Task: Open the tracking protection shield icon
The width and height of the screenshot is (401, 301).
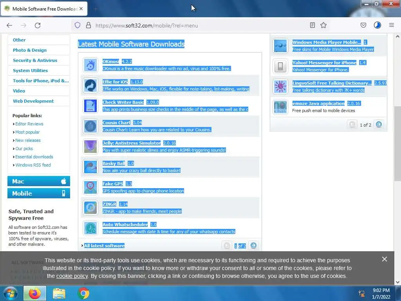Action: [x=78, y=25]
